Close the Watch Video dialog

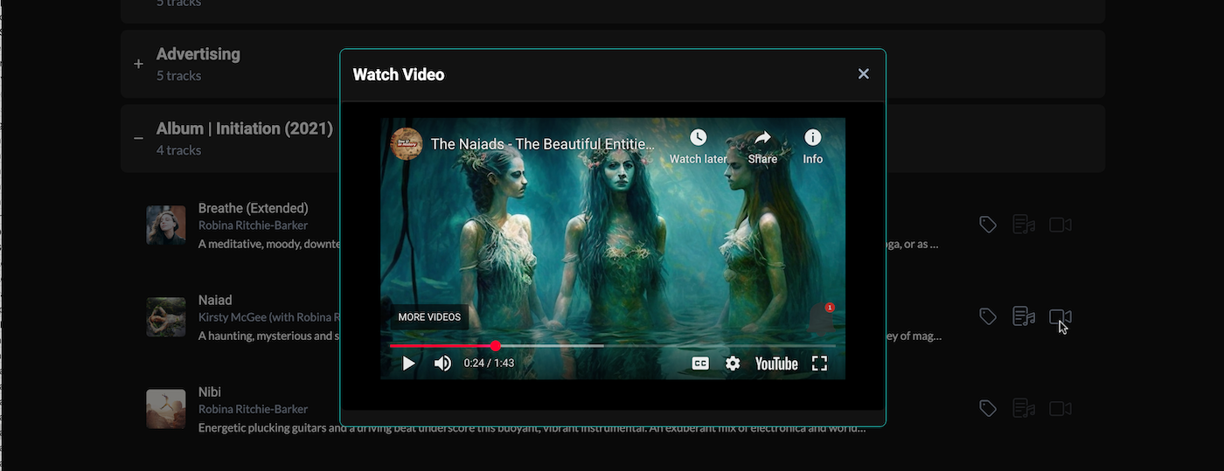863,74
